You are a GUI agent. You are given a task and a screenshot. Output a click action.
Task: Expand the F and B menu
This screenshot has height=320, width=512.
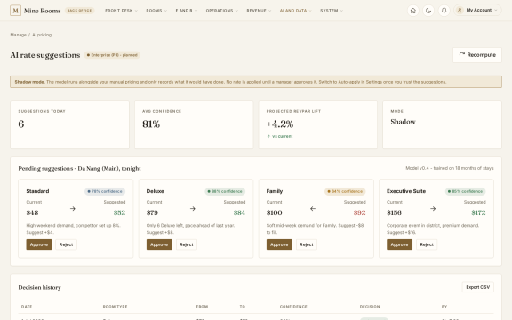[186, 11]
